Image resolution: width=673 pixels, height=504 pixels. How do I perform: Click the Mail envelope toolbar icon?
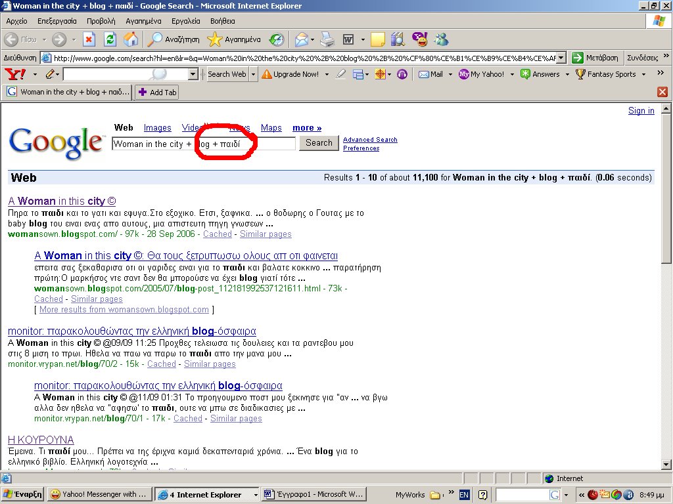[x=301, y=40]
